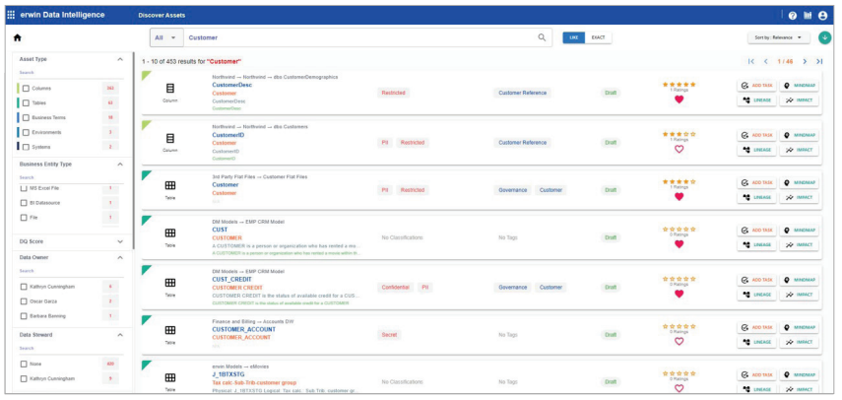
Task: Open the CUSTOMER_ACCOUNT result link
Action: (244, 329)
